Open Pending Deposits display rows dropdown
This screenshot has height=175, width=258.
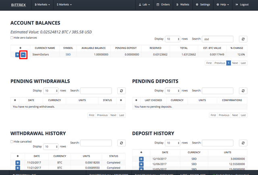click(x=173, y=91)
